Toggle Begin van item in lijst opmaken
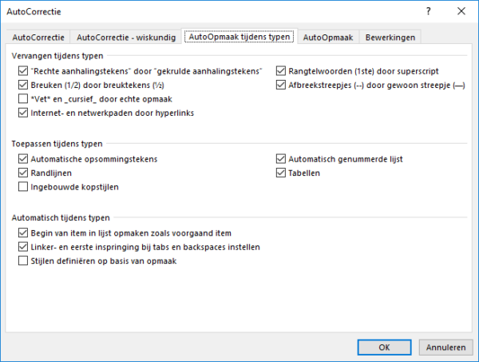This screenshot has width=479, height=362. click(x=23, y=233)
